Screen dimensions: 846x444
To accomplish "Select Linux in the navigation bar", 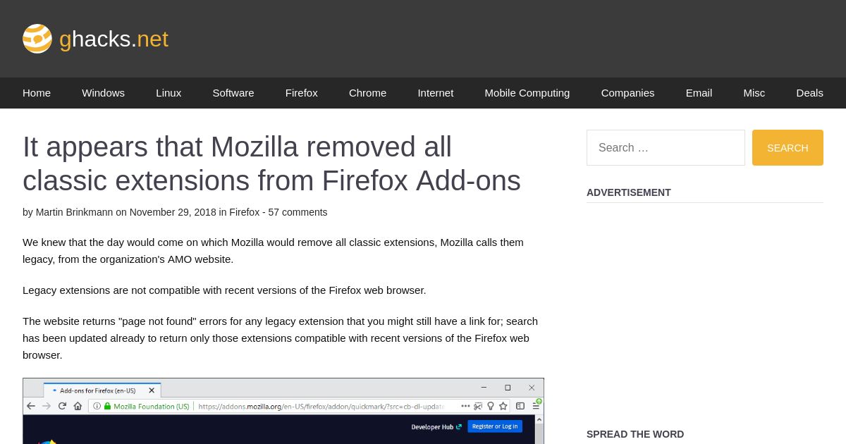I will click(168, 93).
